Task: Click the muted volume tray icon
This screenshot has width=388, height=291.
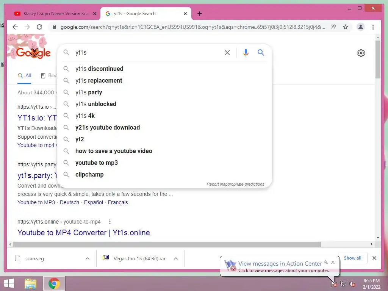Action: point(352,284)
